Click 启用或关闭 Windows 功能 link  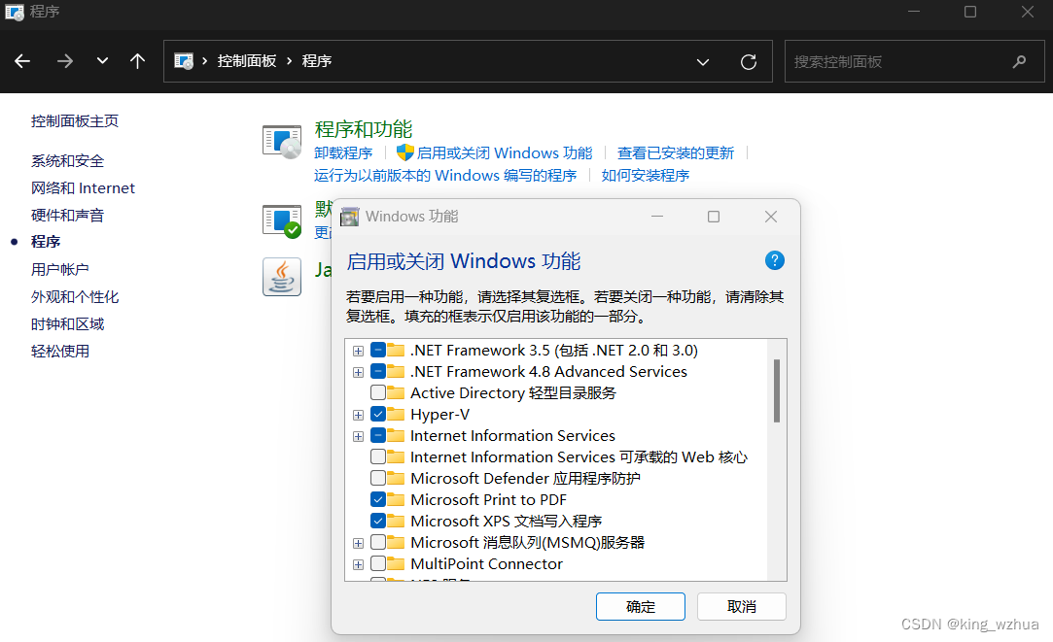[x=505, y=152]
